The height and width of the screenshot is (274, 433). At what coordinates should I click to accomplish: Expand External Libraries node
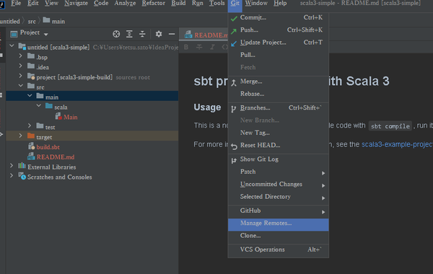pyautogui.click(x=12, y=166)
